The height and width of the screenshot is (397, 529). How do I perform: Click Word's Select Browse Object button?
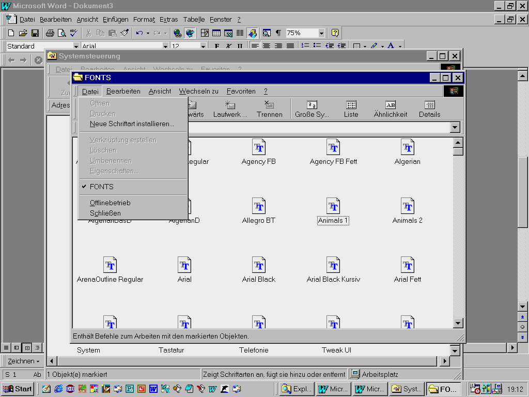tap(522, 327)
